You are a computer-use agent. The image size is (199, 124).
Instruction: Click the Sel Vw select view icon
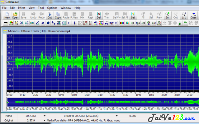[x=117, y=15]
